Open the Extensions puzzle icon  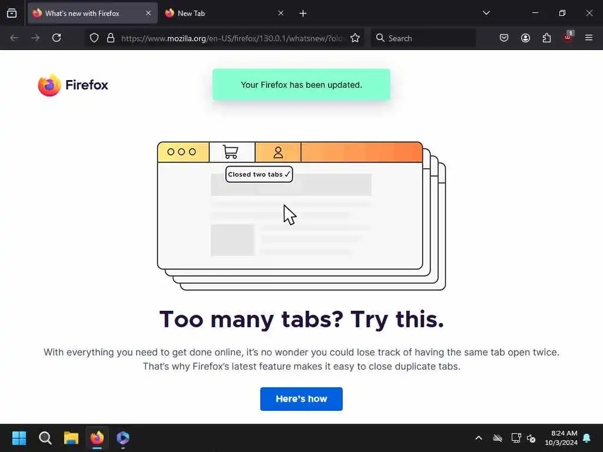(546, 38)
